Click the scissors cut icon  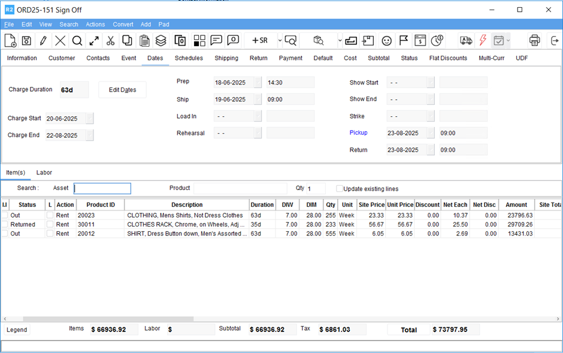111,41
